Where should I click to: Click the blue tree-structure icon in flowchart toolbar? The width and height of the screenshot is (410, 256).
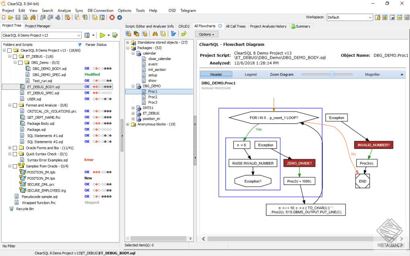pos(173,34)
